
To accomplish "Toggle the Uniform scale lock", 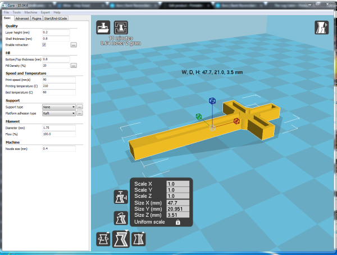I will pyautogui.click(x=177, y=222).
